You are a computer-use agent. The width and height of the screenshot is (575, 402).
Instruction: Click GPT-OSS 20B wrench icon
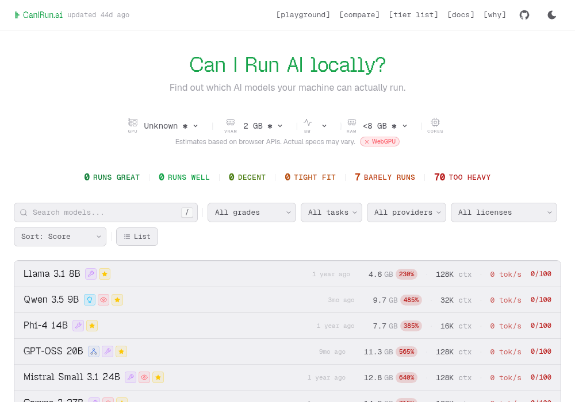pyautogui.click(x=108, y=351)
